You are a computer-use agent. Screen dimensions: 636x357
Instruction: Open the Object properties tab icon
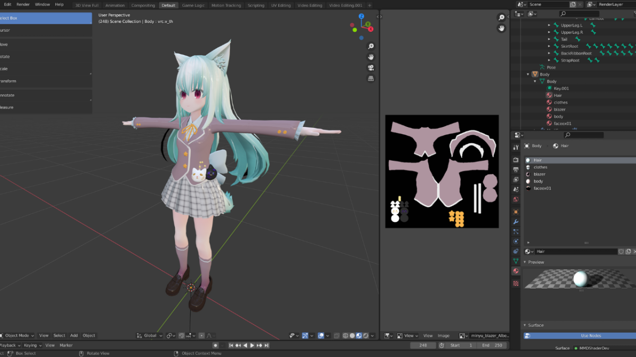coord(516,212)
